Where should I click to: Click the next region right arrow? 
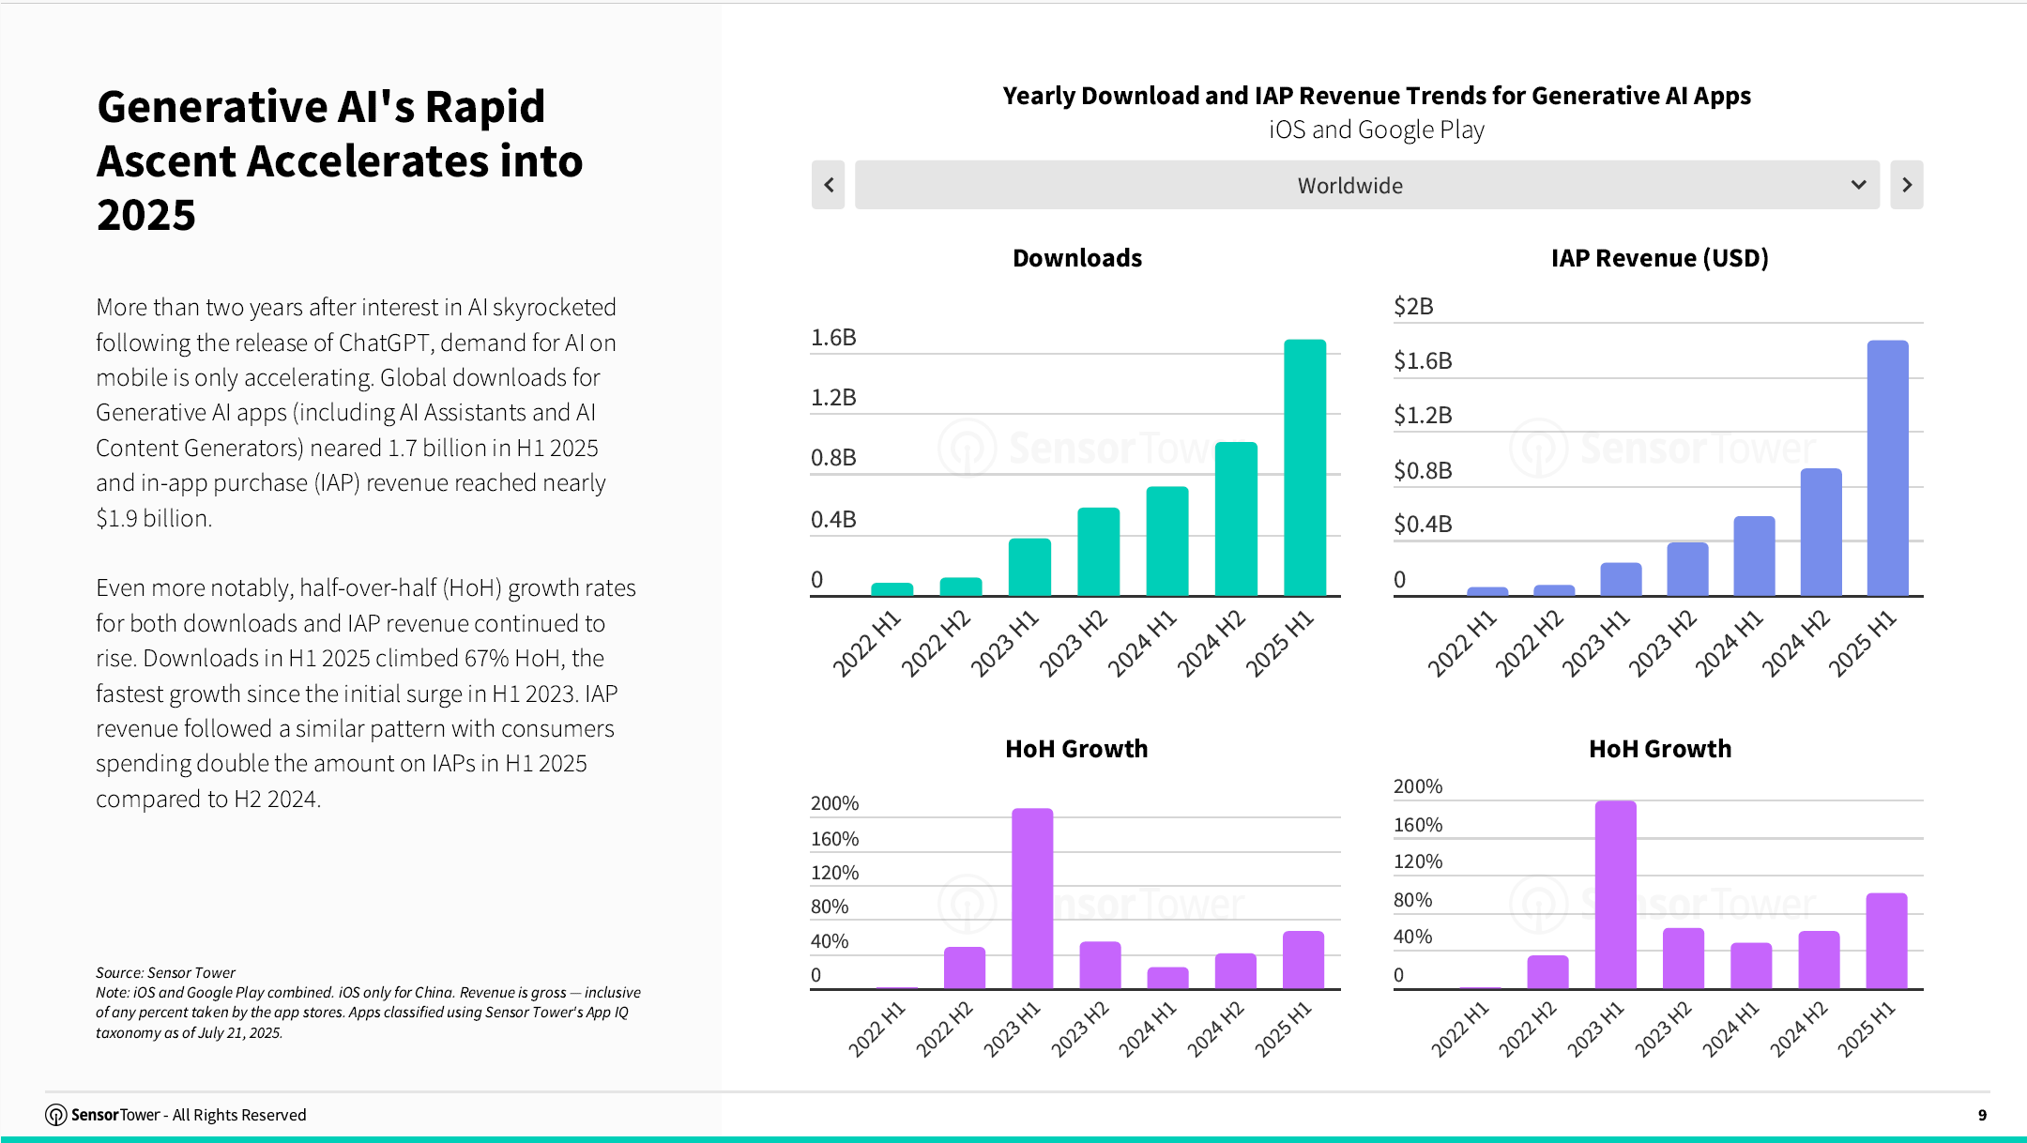point(1906,185)
